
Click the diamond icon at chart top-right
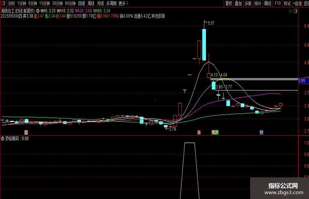tap(290, 11)
